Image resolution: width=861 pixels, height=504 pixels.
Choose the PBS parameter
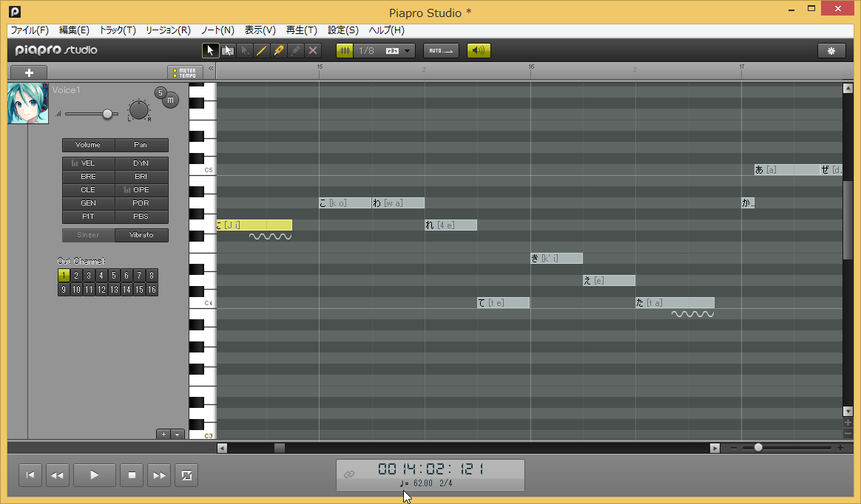coord(141,217)
